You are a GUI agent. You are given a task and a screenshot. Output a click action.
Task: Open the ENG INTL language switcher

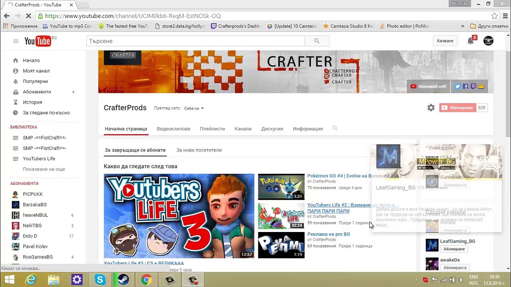coord(474,280)
